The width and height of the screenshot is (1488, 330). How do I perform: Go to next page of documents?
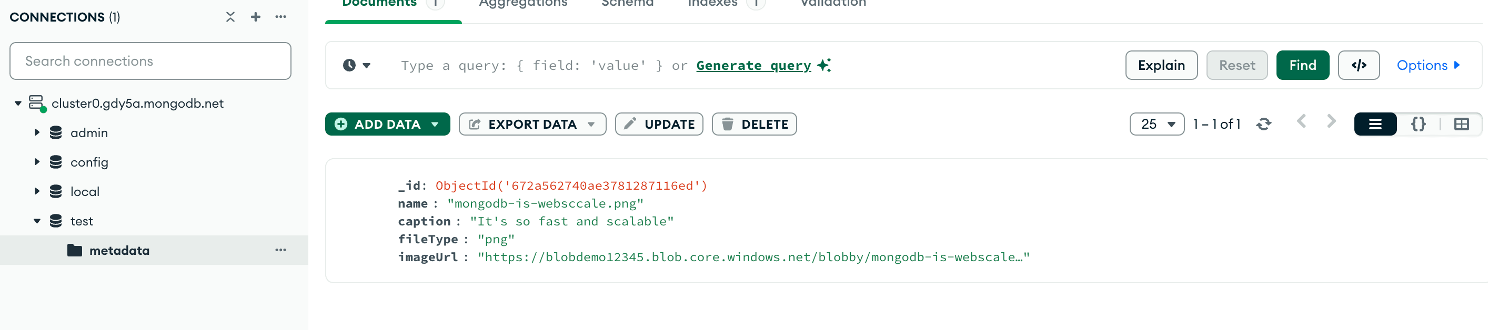(x=1332, y=122)
